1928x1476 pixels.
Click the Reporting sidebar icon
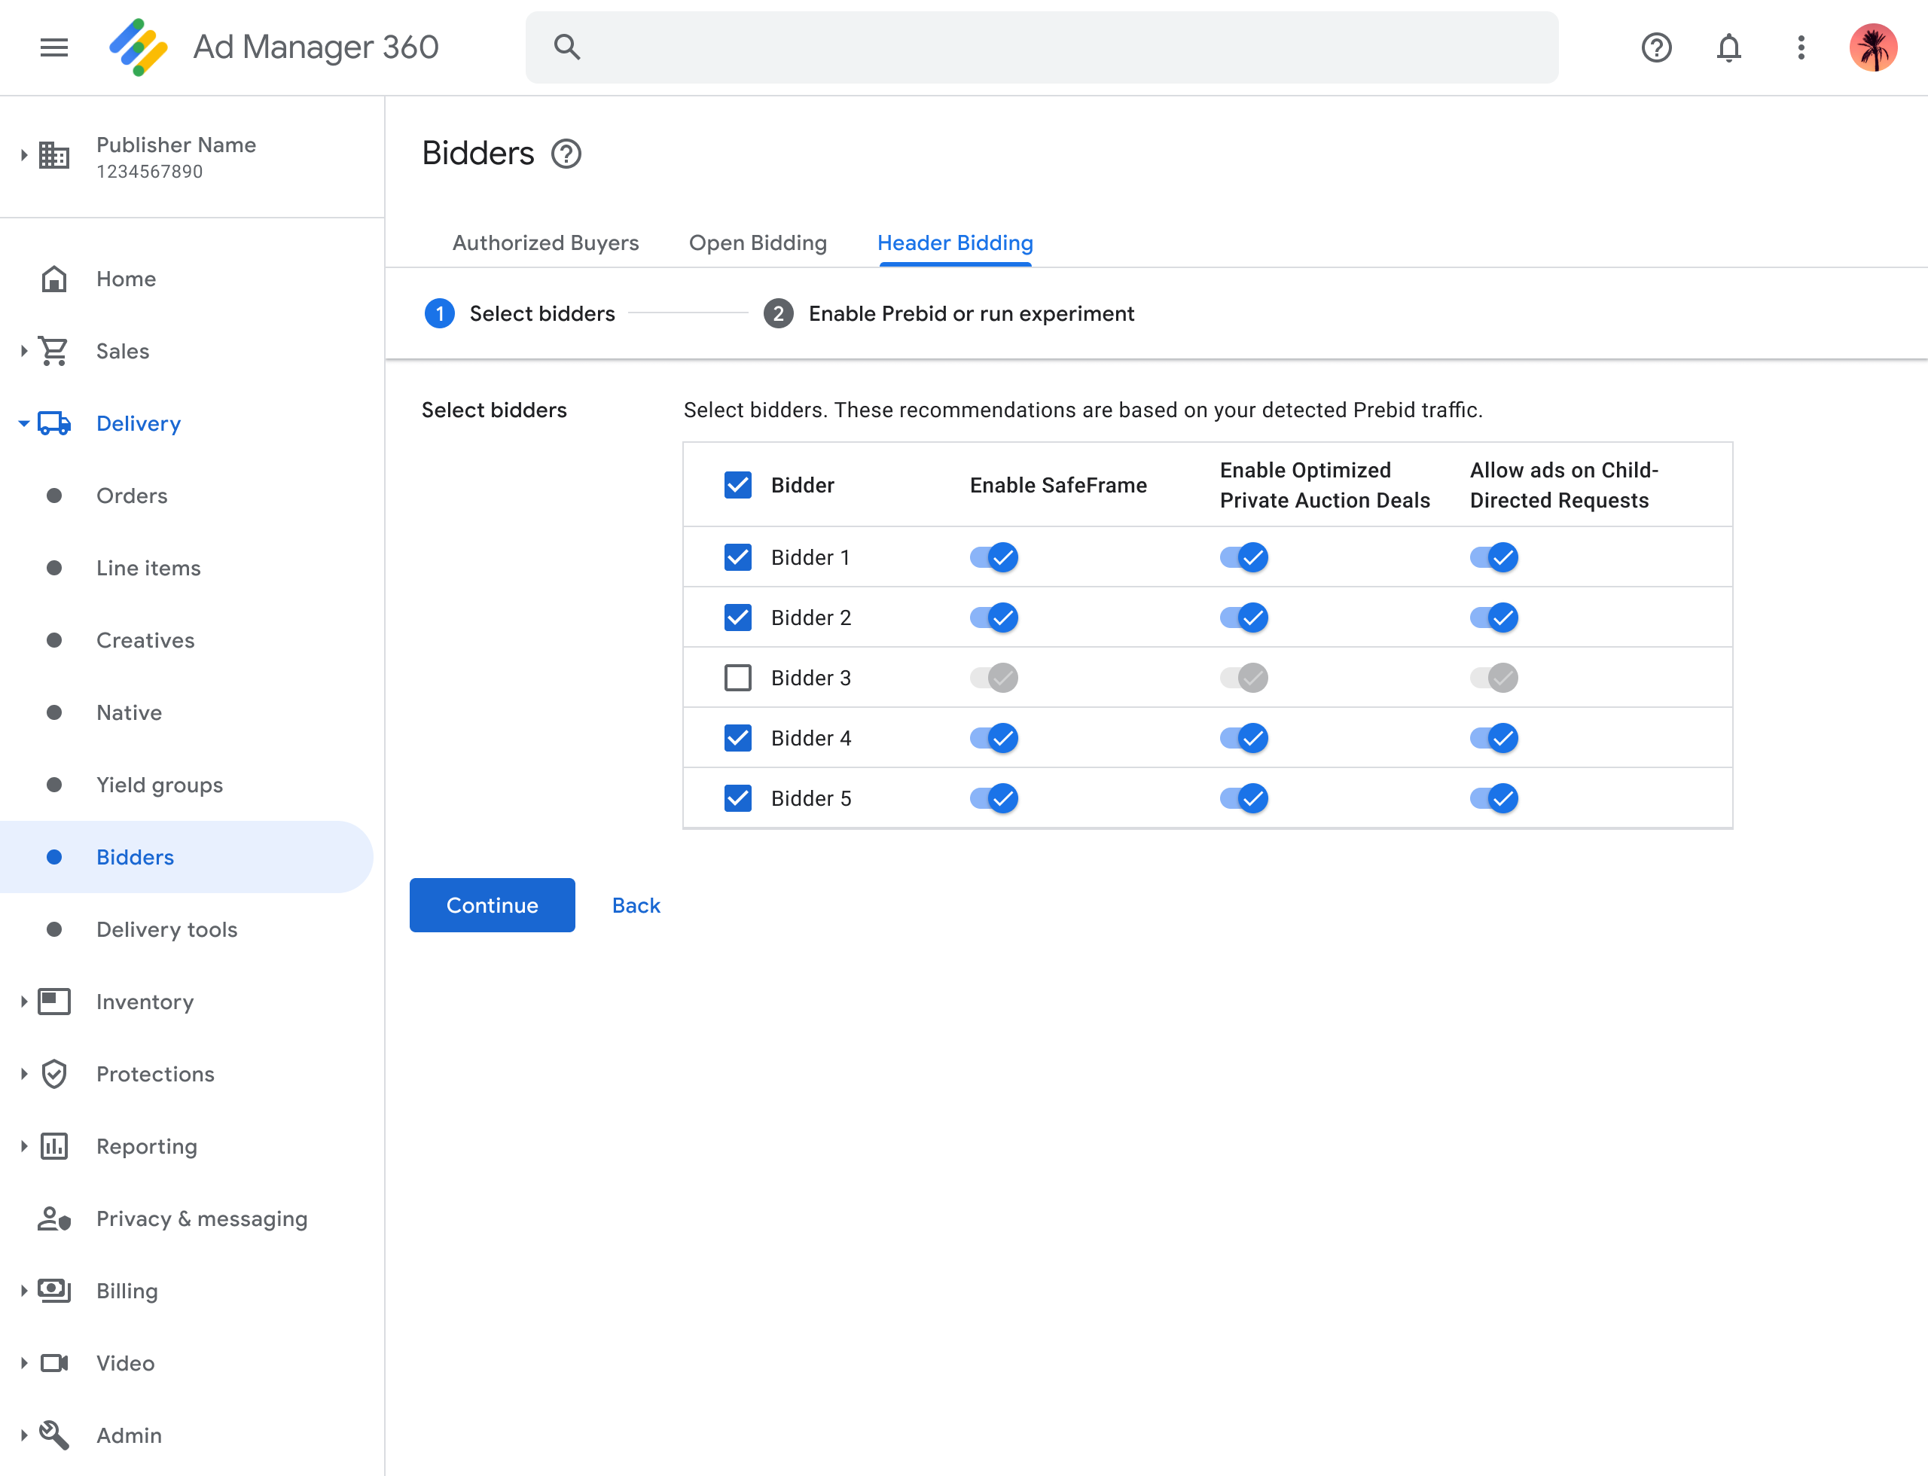tap(54, 1145)
